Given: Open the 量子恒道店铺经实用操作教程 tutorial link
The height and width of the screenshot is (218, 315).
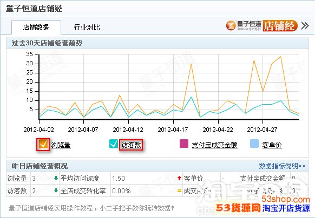Looking at the screenshot, I should coord(91,208).
